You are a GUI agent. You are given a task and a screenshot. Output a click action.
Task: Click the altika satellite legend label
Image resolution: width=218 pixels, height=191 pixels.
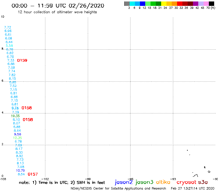tap(163, 182)
